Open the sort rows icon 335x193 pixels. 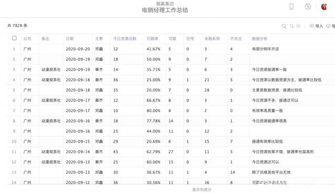pyautogui.click(x=292, y=26)
